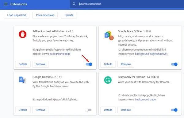
Task: Remove the AdBlock extension
Action: tap(40, 64)
